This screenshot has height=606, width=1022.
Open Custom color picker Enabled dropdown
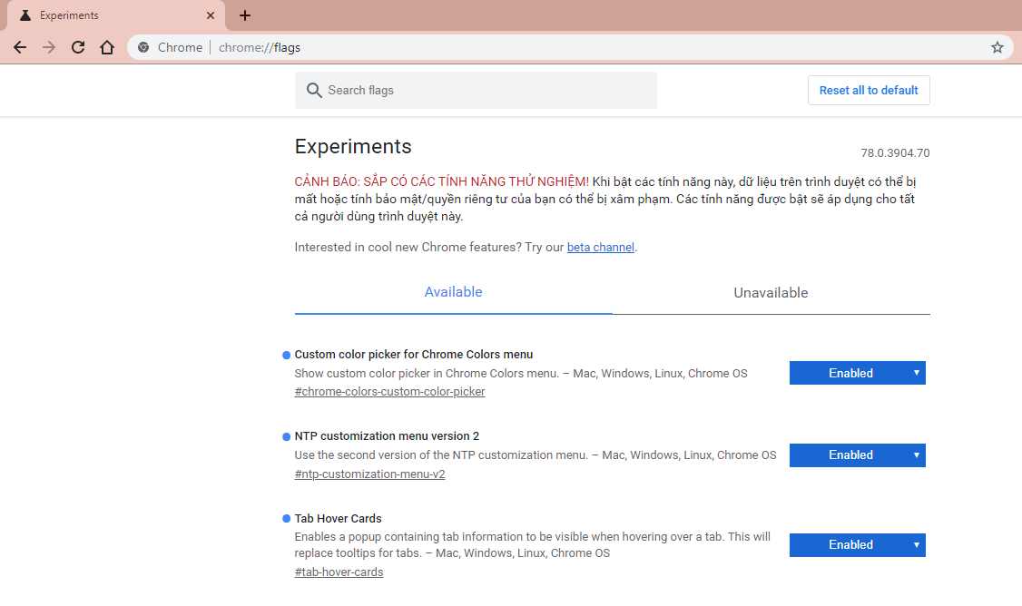857,374
